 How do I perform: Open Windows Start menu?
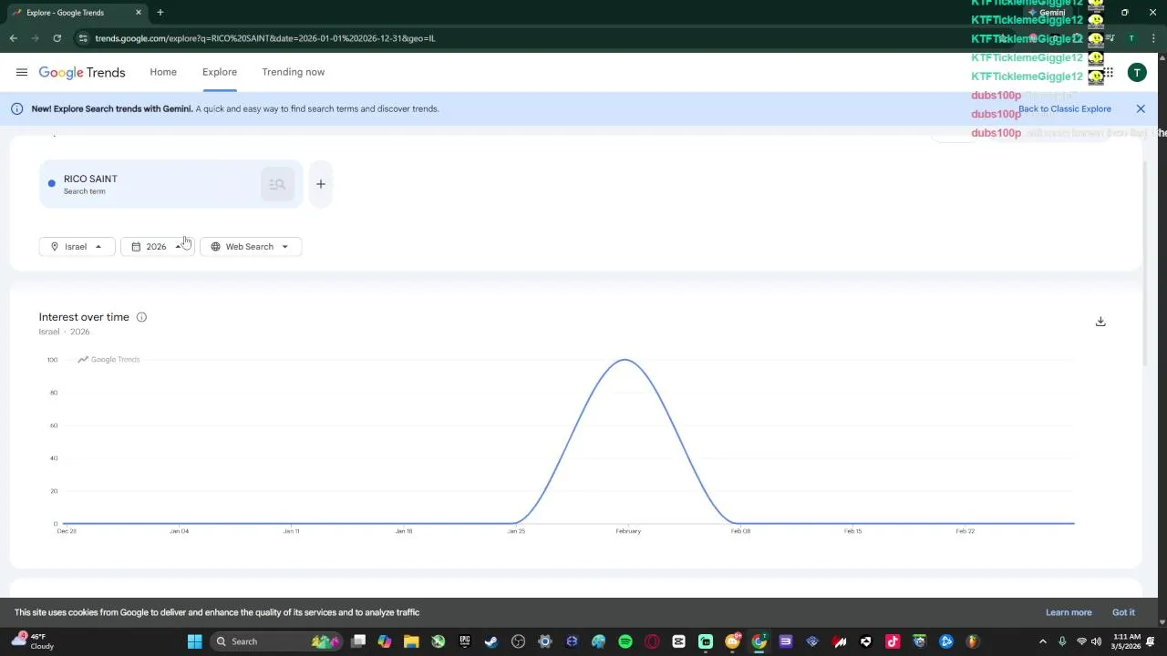click(194, 641)
